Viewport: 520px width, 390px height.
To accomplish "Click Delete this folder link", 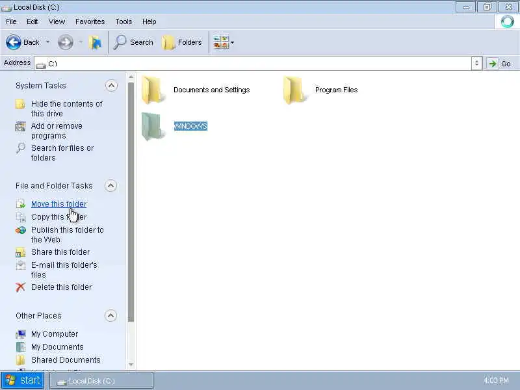I will coord(61,287).
